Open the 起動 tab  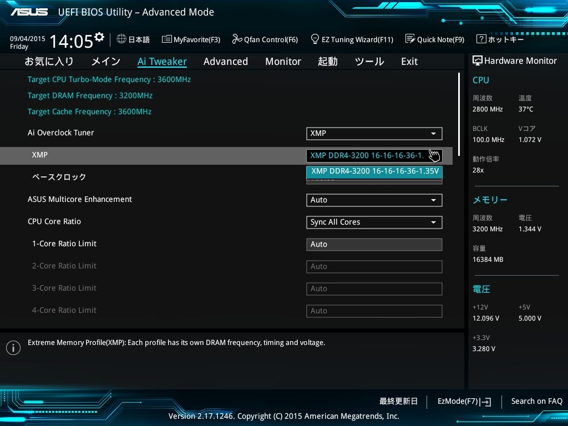tap(327, 61)
